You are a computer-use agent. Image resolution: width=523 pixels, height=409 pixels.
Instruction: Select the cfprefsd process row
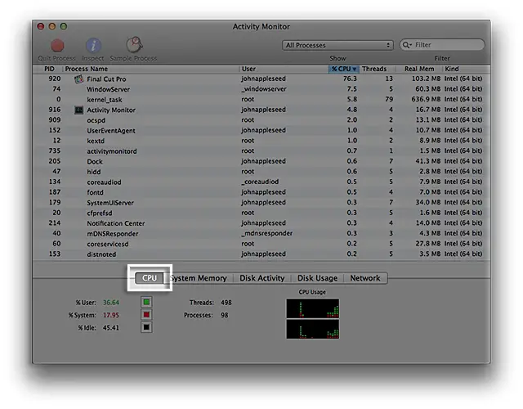click(261, 213)
